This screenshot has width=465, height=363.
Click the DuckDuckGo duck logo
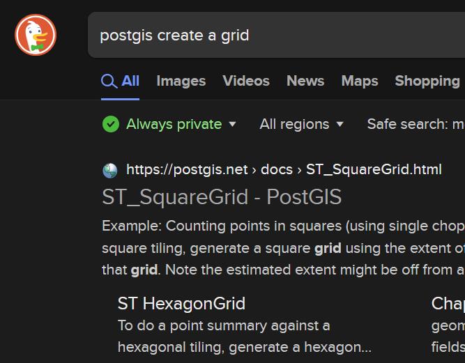tap(36, 34)
